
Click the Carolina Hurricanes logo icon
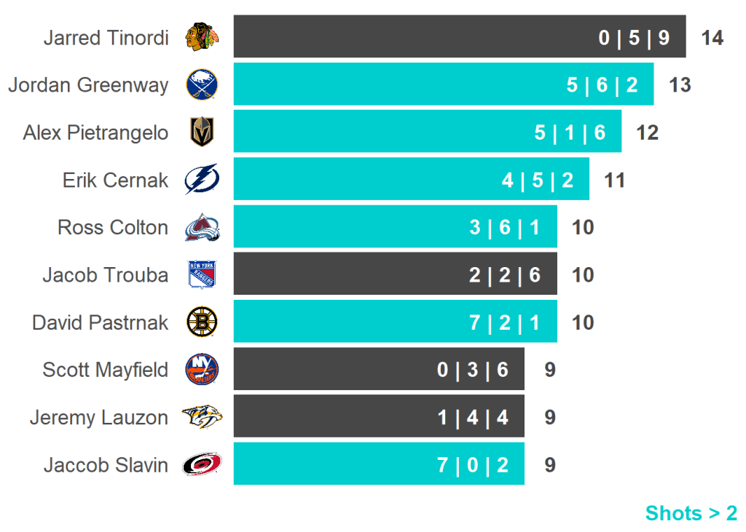click(202, 464)
